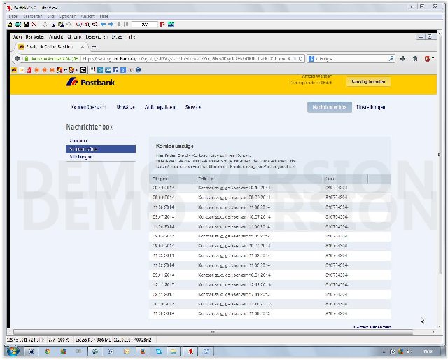Open the Nachrichtenbox button
The height and width of the screenshot is (360, 448).
pos(329,107)
